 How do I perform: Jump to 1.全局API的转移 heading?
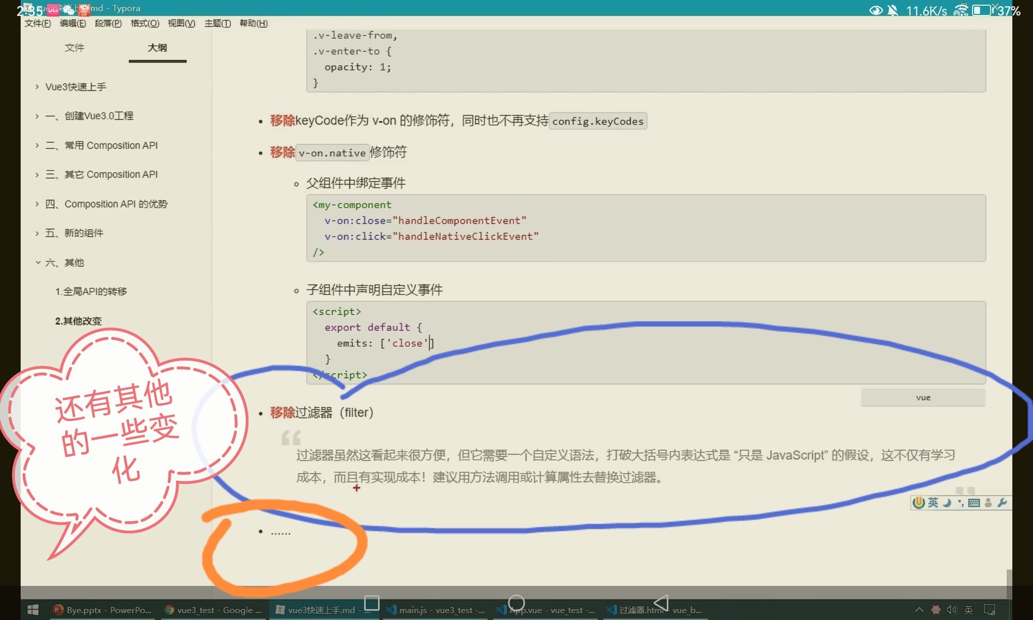pyautogui.click(x=91, y=291)
